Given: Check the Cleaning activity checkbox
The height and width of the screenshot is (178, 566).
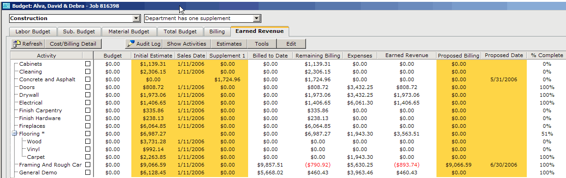Looking at the screenshot, I should coord(88,72).
